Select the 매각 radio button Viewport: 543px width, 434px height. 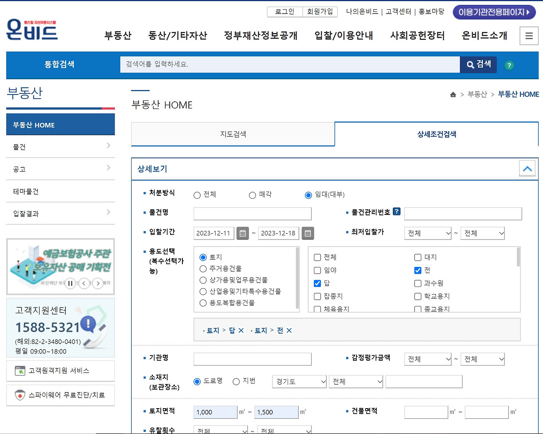(252, 195)
